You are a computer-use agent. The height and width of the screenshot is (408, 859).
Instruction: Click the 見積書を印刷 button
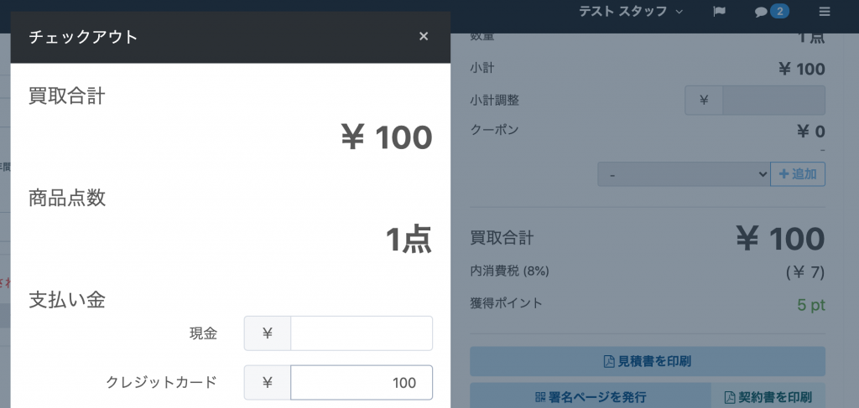pos(648,362)
